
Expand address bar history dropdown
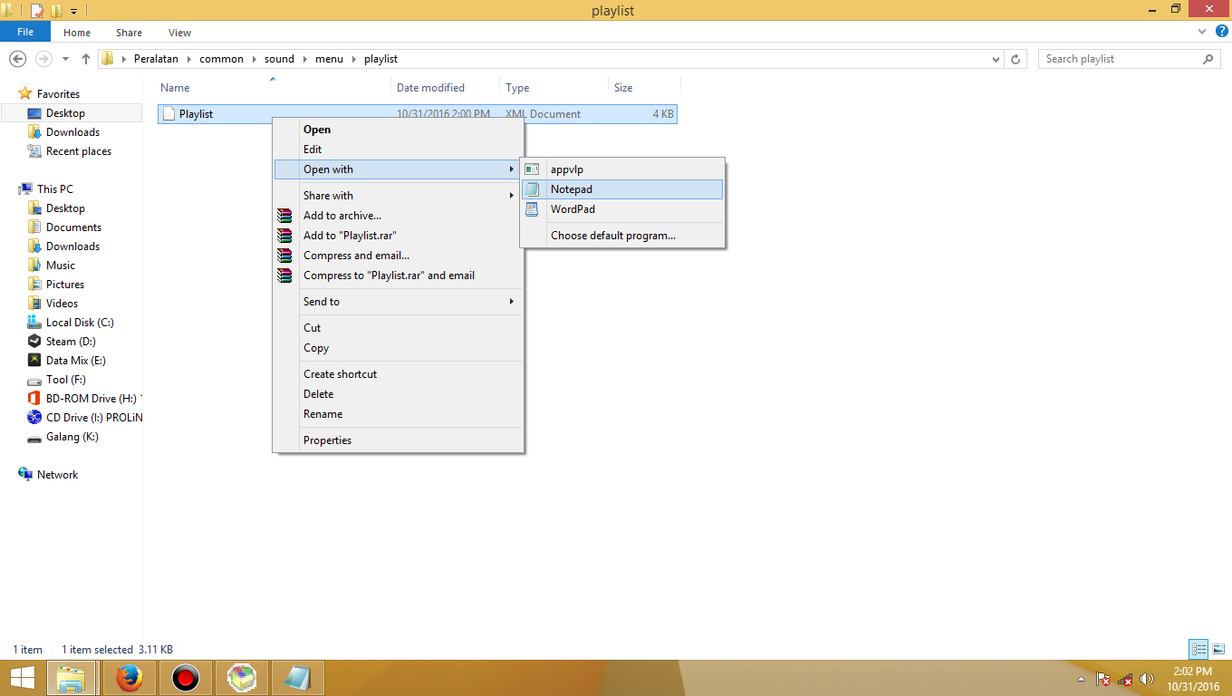tap(996, 59)
